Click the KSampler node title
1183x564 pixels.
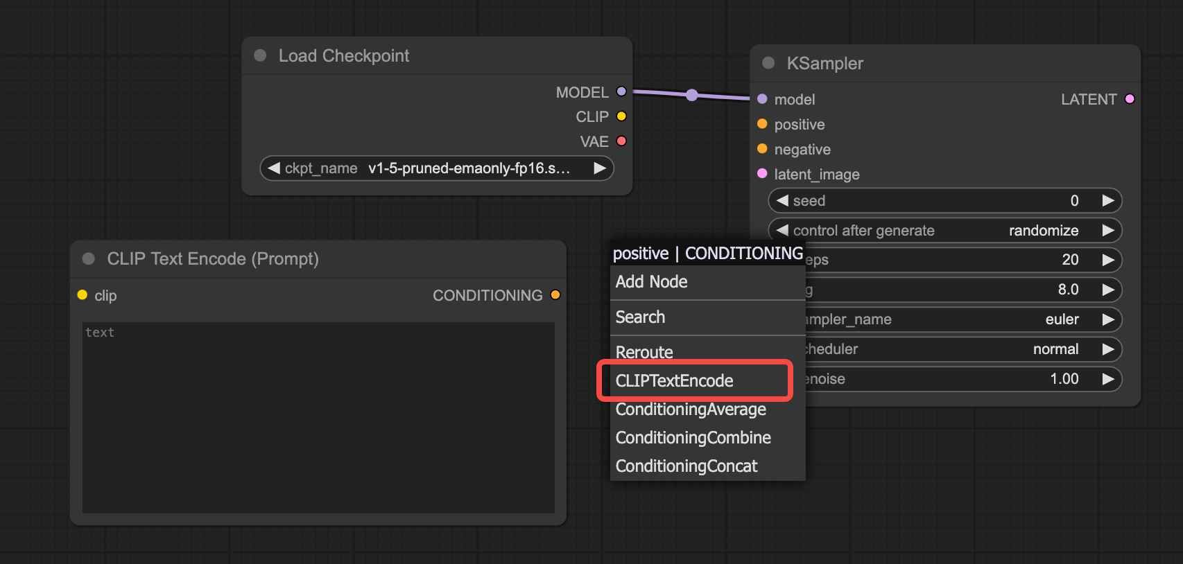pyautogui.click(x=824, y=63)
